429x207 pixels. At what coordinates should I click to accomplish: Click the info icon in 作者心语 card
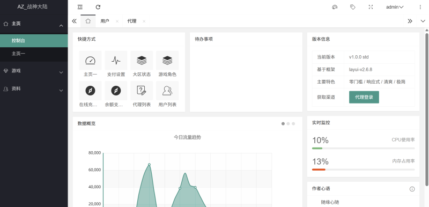click(x=412, y=189)
